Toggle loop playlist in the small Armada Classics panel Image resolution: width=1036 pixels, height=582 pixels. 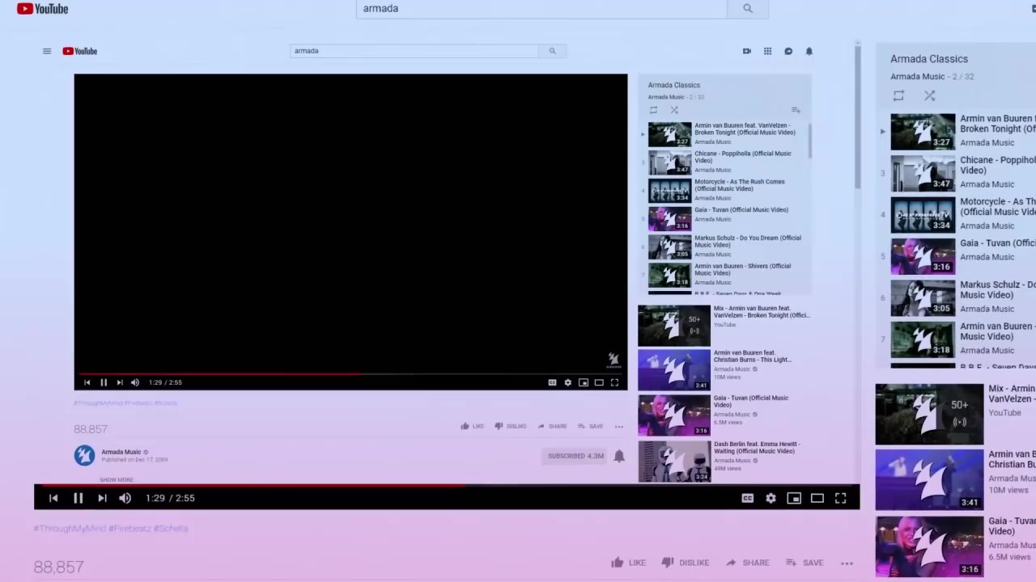click(653, 110)
